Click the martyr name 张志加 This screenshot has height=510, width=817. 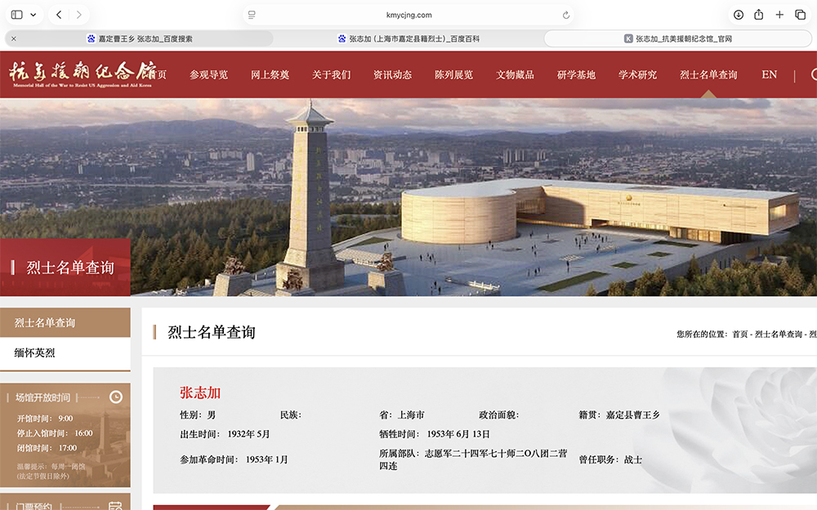coord(200,392)
